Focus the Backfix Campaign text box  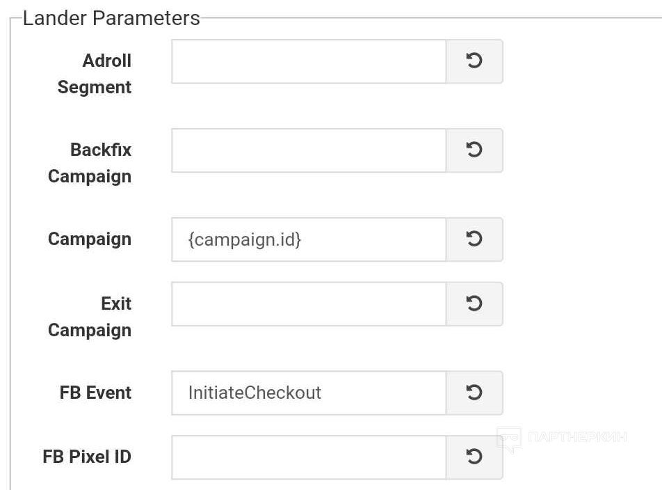coord(308,150)
